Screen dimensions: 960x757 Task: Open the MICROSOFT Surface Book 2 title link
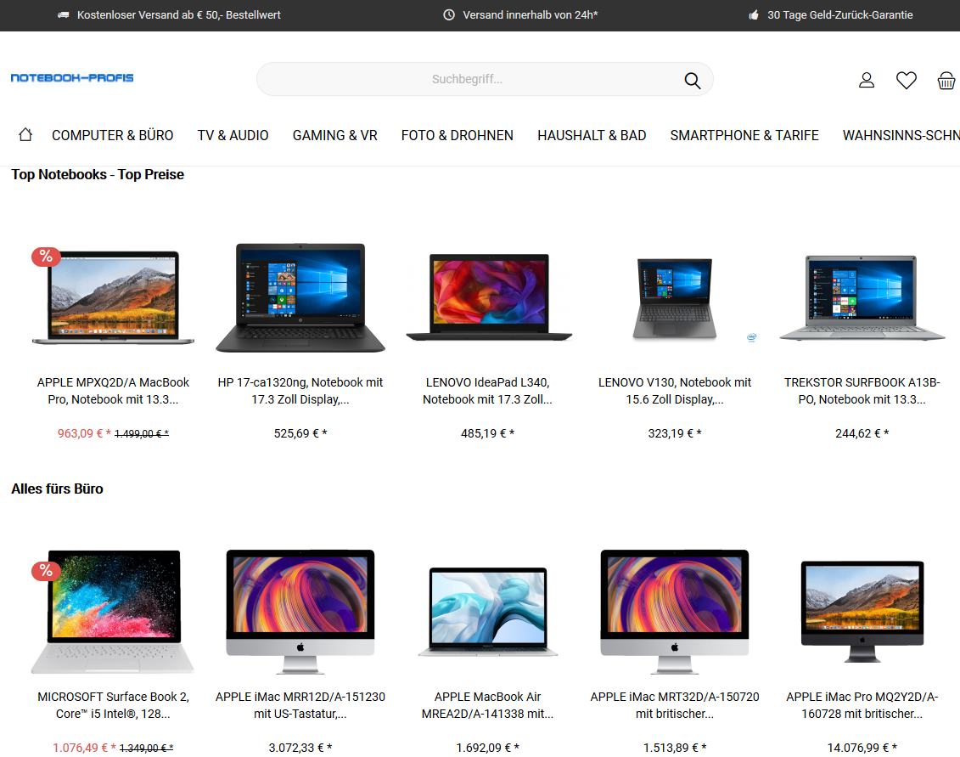113,705
